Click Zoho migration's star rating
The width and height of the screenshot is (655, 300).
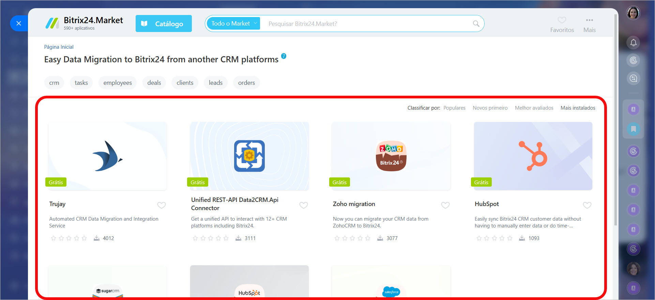pos(352,238)
